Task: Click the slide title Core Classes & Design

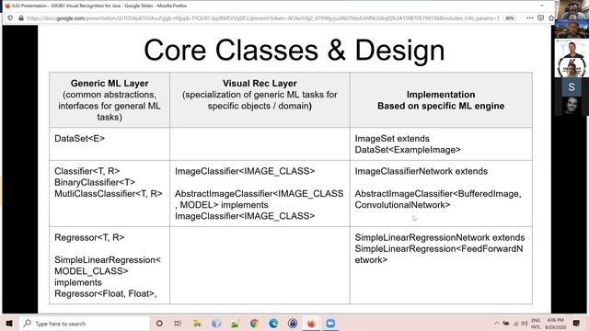Action: 294,50
